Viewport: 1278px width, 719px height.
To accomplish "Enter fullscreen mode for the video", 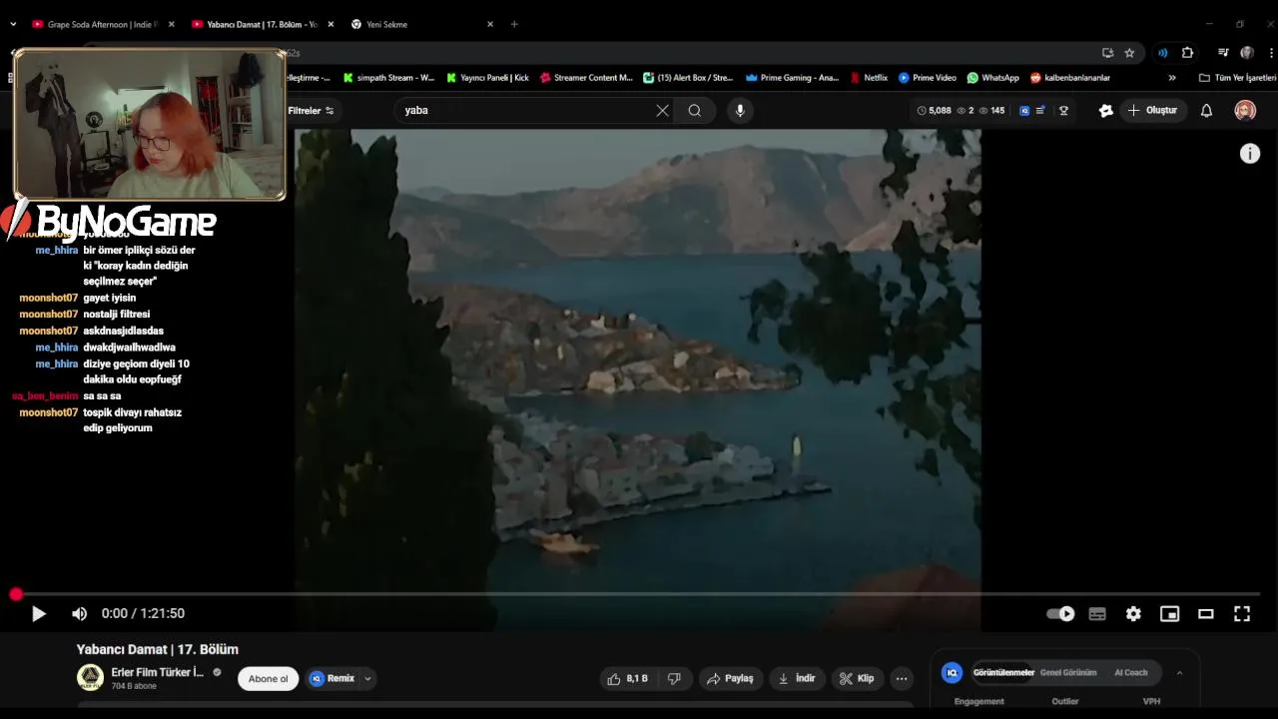I will 1242,614.
